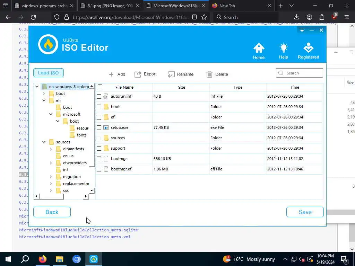Collapse the sources tree folder
Viewport: 355px width, 266px height.
(44, 142)
